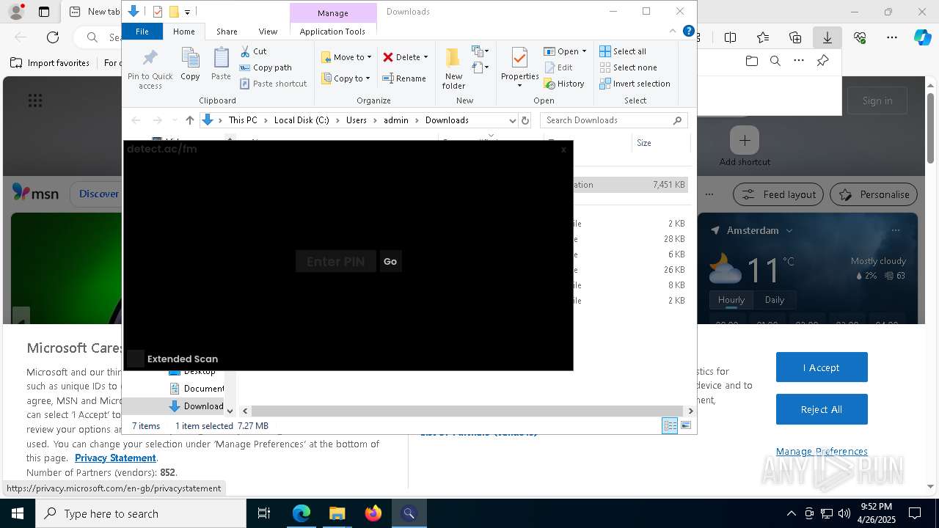Open the Manage Preferences link
Viewport: 939px width, 528px height.
(x=822, y=451)
